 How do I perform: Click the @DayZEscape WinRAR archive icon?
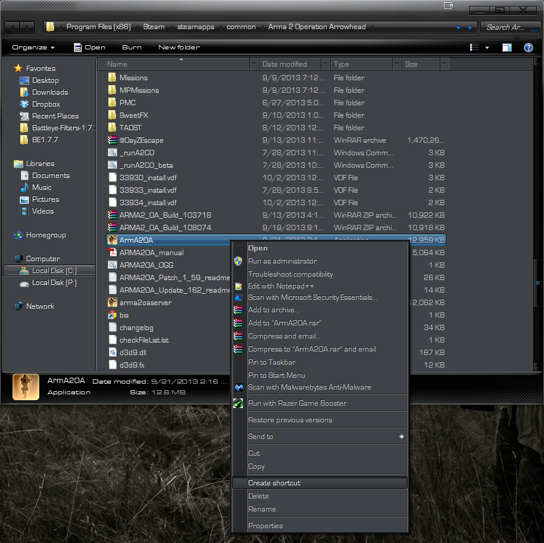pos(112,140)
